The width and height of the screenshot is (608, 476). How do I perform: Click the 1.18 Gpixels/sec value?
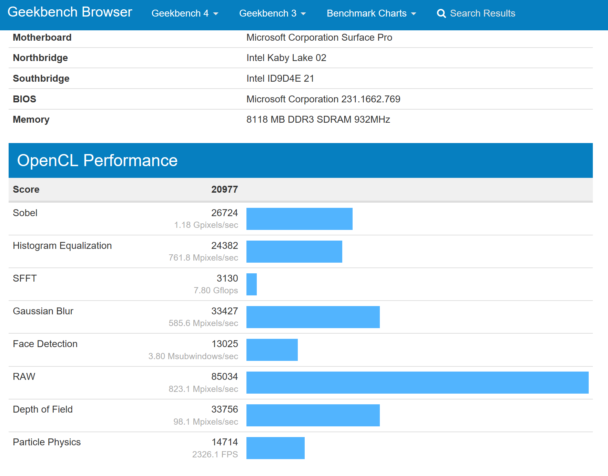(x=206, y=225)
